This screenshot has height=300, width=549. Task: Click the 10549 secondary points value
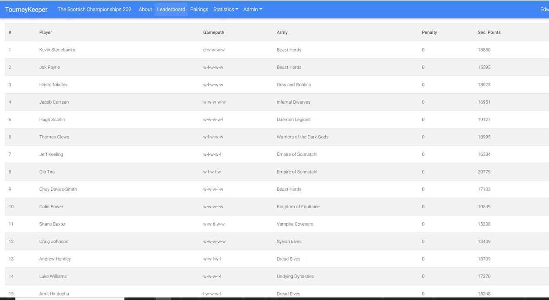(x=484, y=206)
